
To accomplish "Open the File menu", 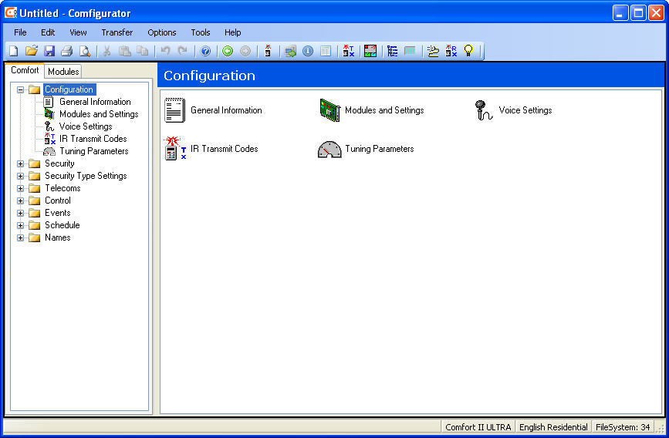I will click(20, 32).
